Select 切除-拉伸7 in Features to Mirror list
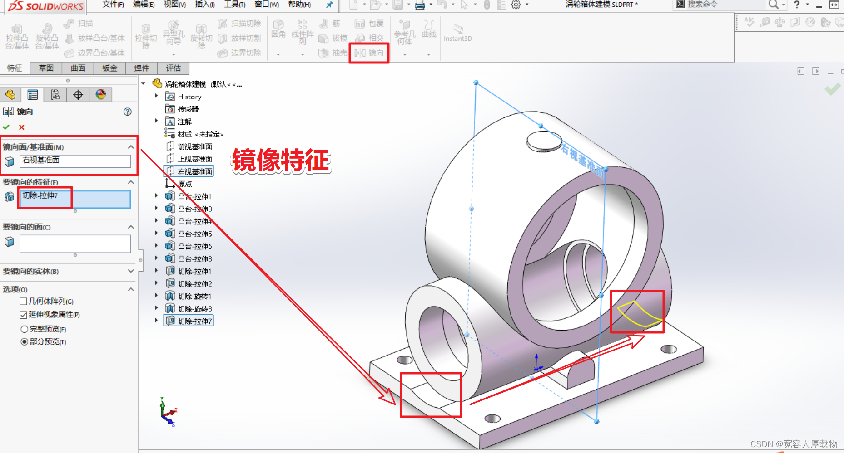This screenshot has width=844, height=453. (x=40, y=195)
